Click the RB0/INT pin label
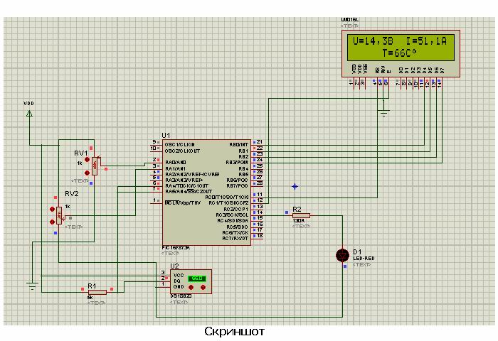Screen dimensions: 498x341 point(239,145)
